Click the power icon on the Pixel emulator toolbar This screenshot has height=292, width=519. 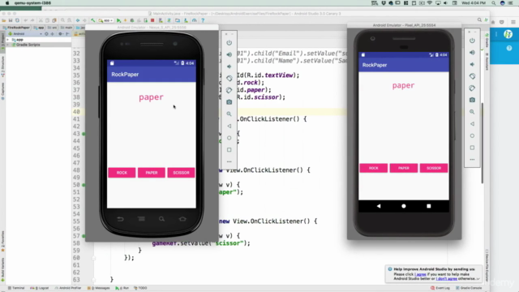pos(472,41)
